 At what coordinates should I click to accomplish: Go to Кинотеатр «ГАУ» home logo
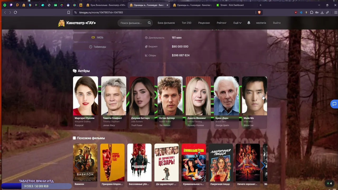coord(77,23)
